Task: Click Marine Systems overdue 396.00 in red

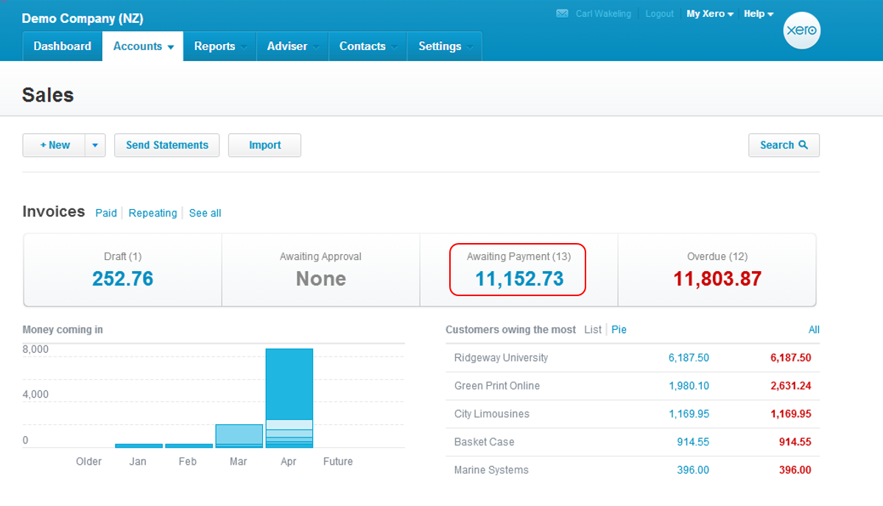Action: [x=795, y=470]
